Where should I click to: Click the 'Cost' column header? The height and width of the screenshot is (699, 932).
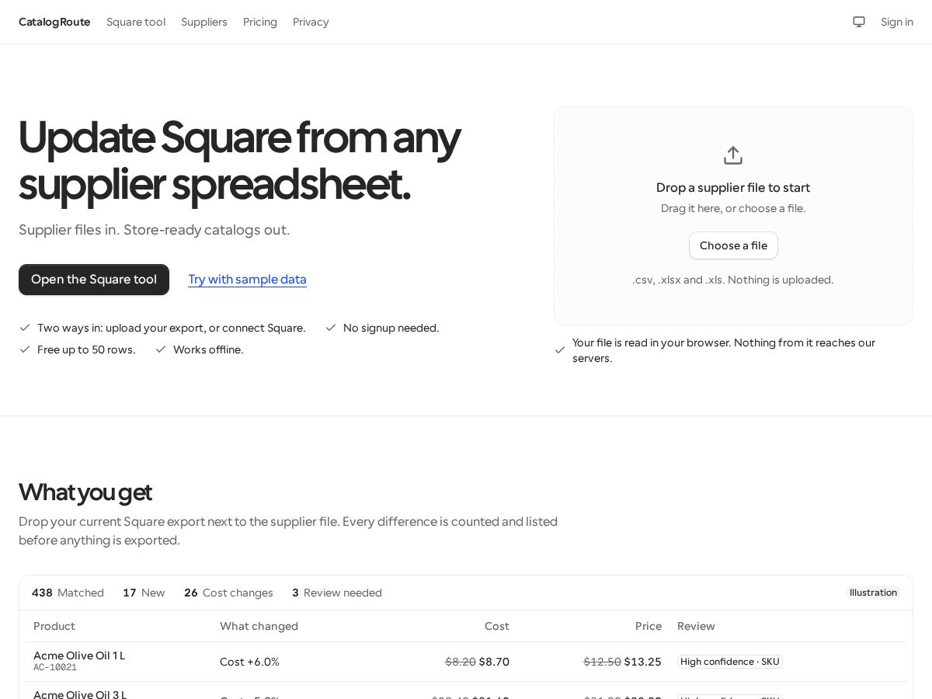(497, 626)
